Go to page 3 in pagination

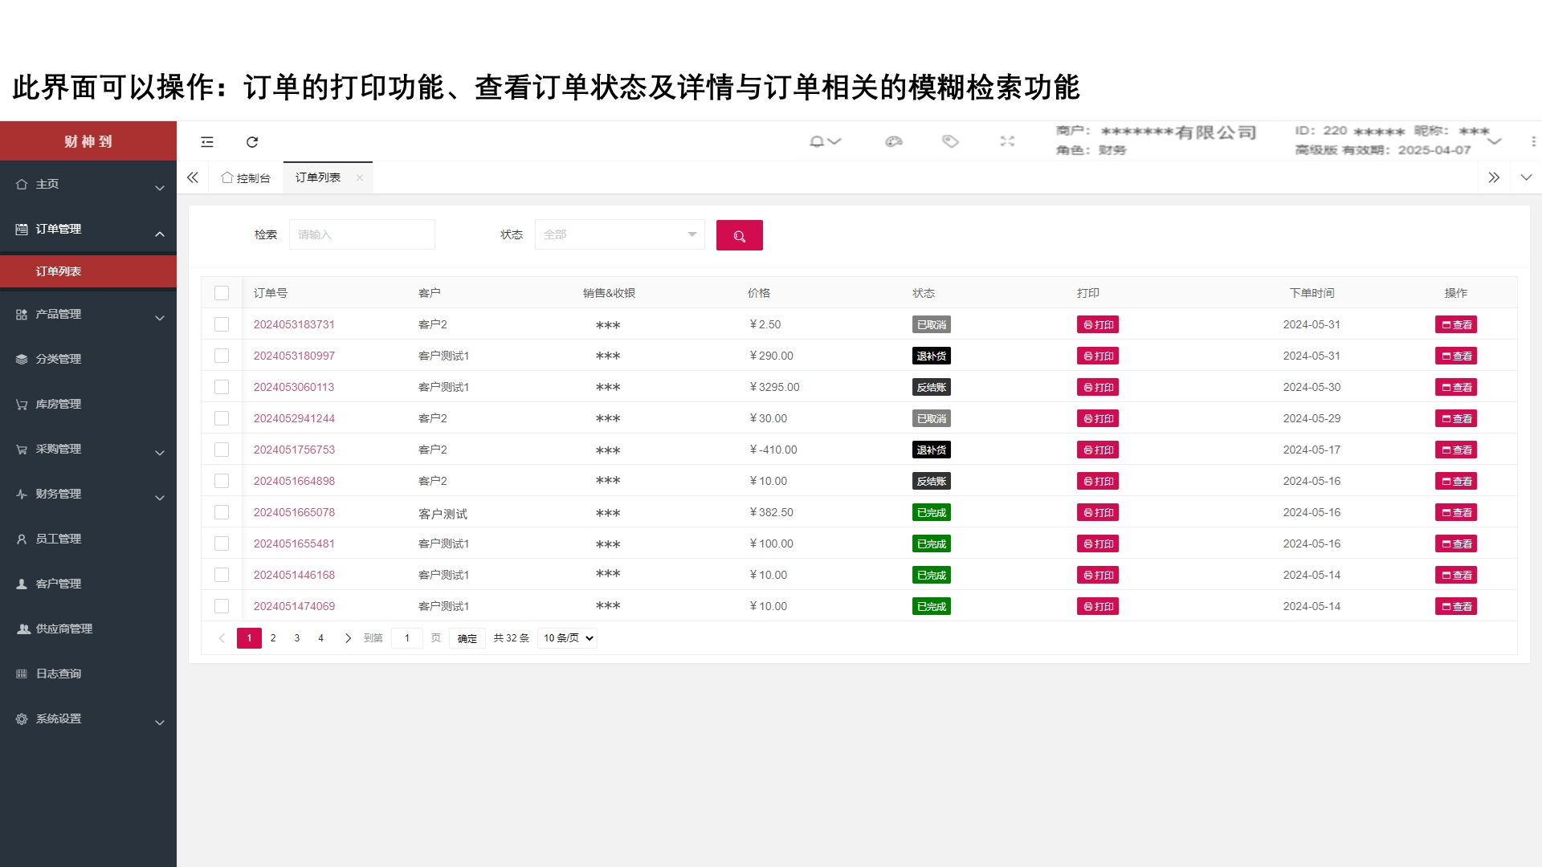tap(297, 638)
